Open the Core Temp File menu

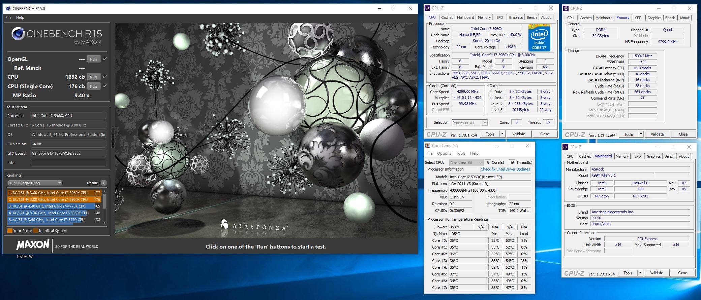[x=429, y=153]
